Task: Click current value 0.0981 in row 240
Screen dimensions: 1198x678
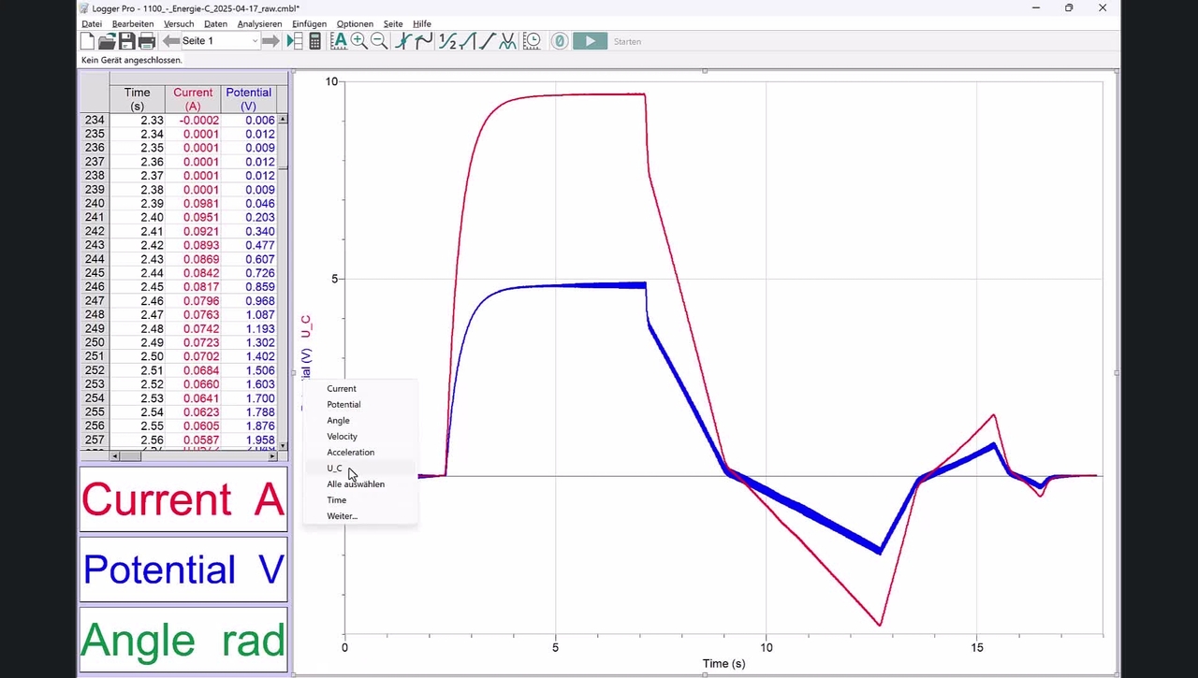Action: (201, 203)
